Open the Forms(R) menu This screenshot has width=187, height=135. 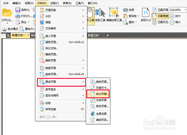tap(67, 3)
